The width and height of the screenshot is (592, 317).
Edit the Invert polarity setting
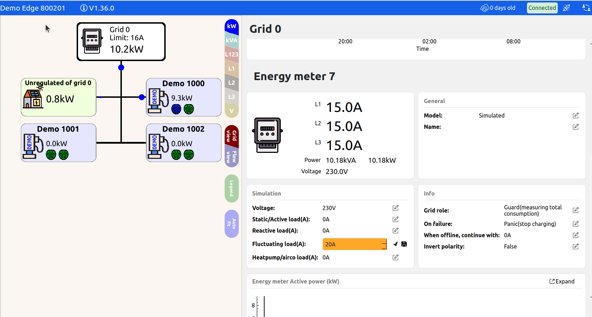[576, 246]
